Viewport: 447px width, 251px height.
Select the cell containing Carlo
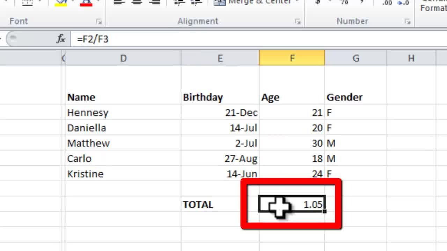tap(123, 158)
